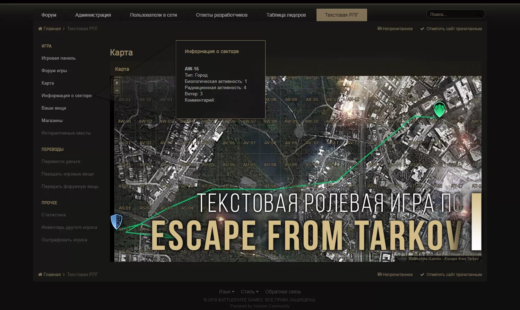Open the Стиль style dropdown
Image resolution: width=520 pixels, height=310 pixels.
(250, 292)
